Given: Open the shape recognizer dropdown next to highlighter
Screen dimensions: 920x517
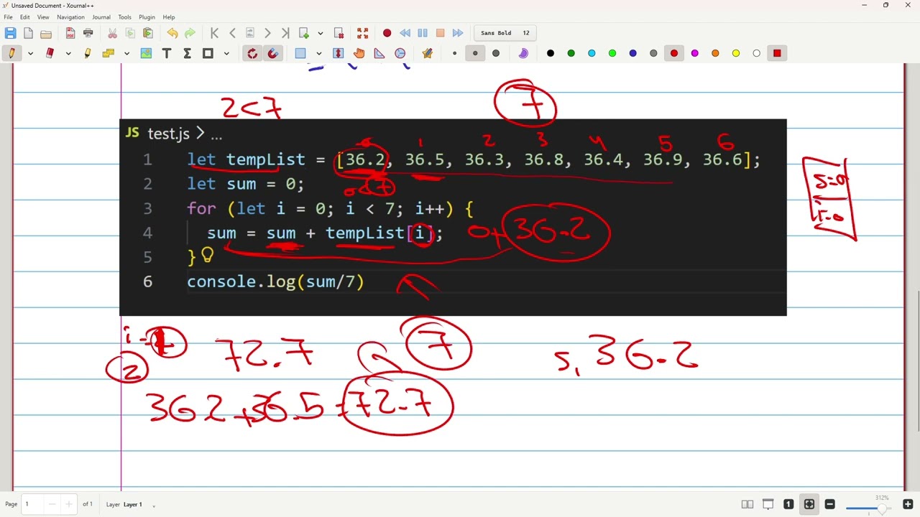Looking at the screenshot, I should (126, 53).
